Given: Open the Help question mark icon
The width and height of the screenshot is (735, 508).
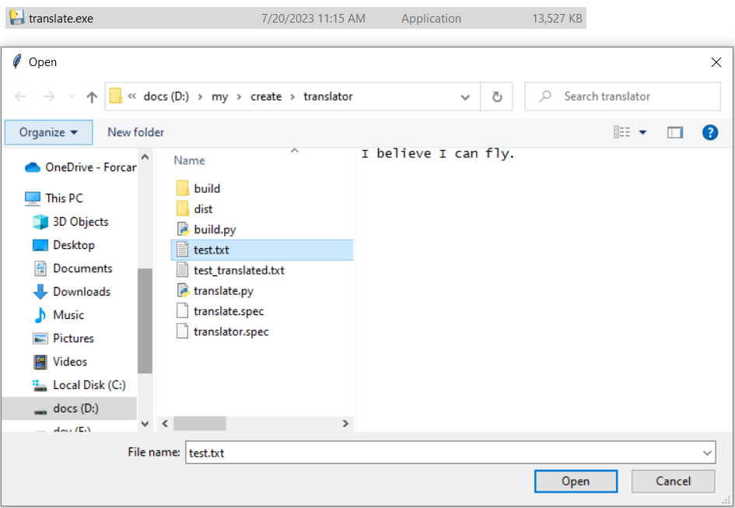Looking at the screenshot, I should pos(709,132).
